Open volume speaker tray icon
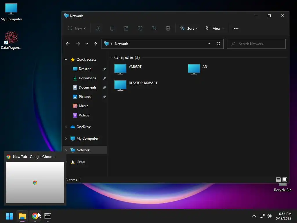The height and width of the screenshot is (223, 297). (269, 216)
